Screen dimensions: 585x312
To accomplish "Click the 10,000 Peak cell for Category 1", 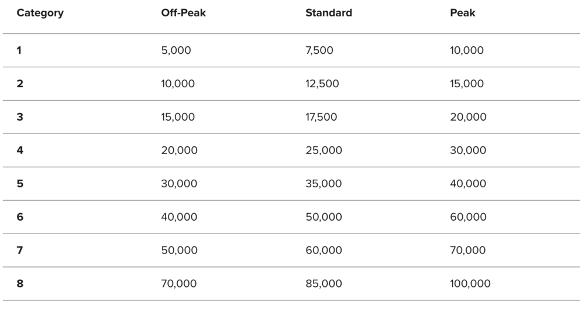I will (466, 50).
